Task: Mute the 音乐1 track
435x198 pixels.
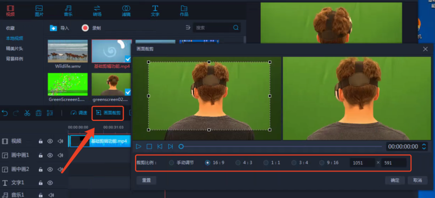Action: [51, 195]
